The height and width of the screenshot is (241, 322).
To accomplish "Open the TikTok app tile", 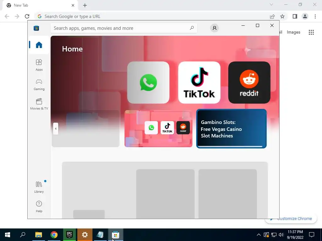I will pyautogui.click(x=199, y=83).
